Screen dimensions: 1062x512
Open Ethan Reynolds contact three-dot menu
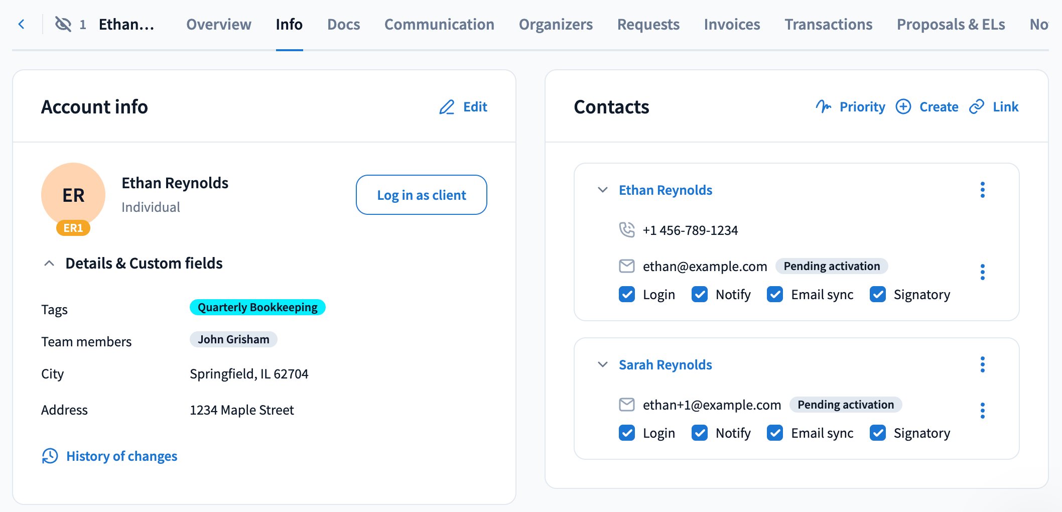click(x=983, y=190)
